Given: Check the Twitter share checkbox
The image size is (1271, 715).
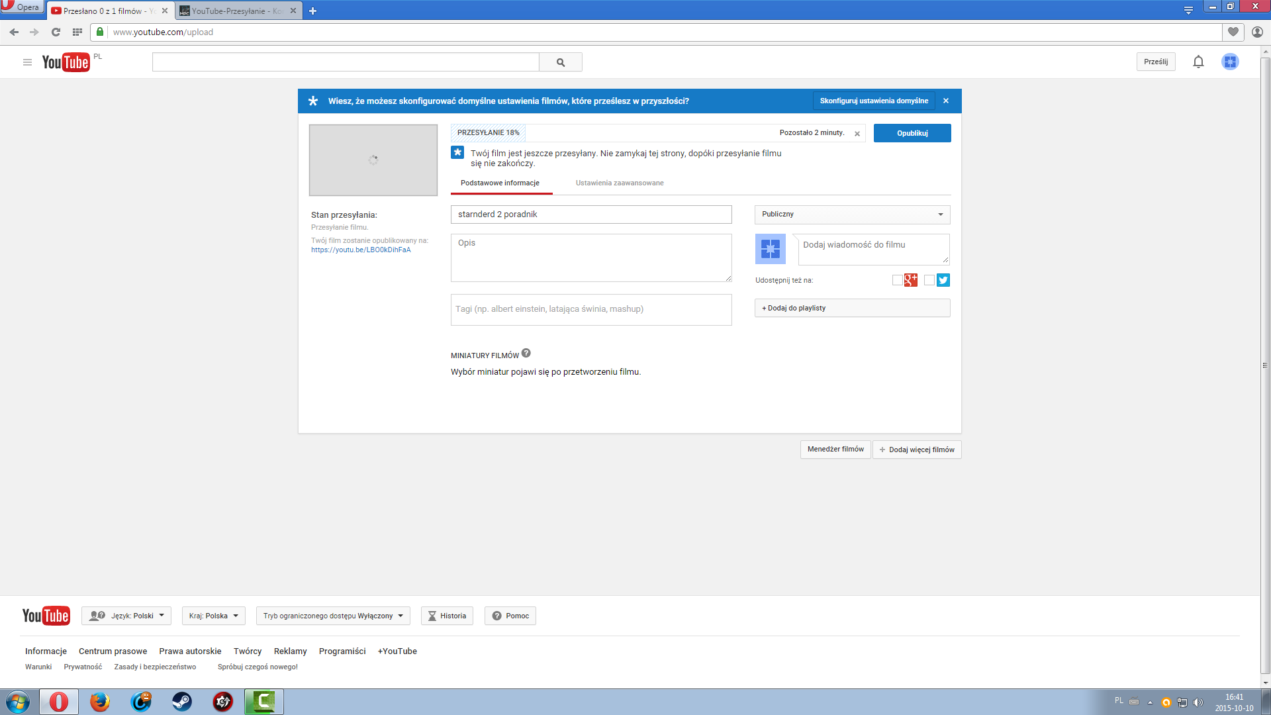Looking at the screenshot, I should pos(929,280).
